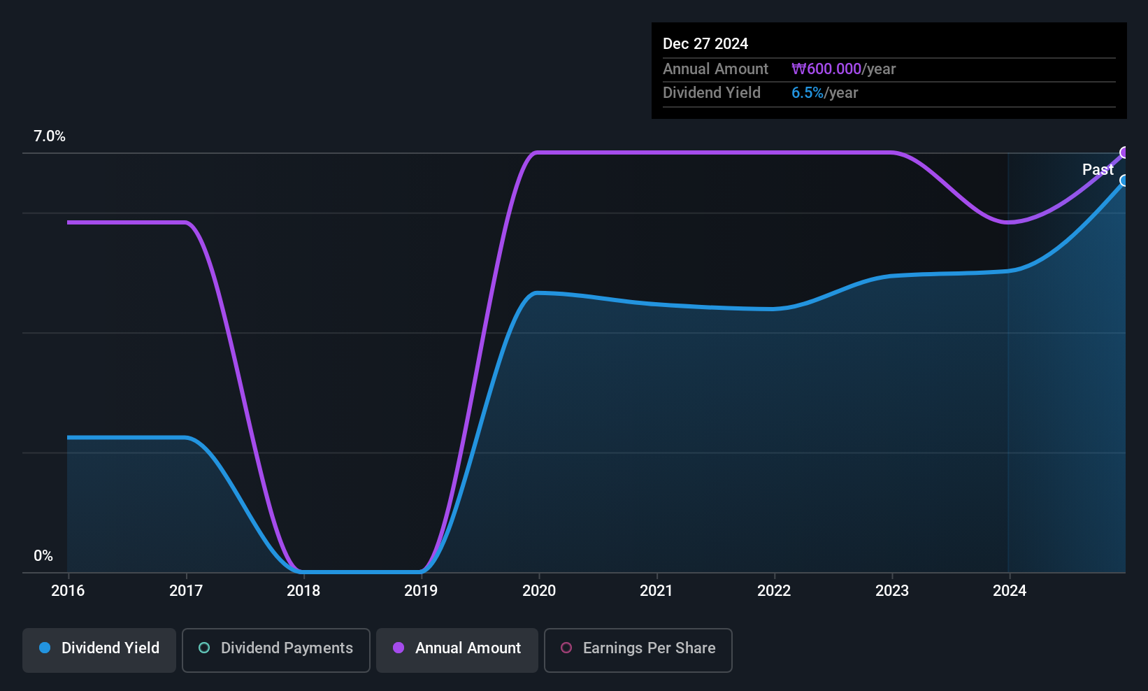
Task: Select the blue Dividend Yield endpoint marker
Action: click(1125, 180)
